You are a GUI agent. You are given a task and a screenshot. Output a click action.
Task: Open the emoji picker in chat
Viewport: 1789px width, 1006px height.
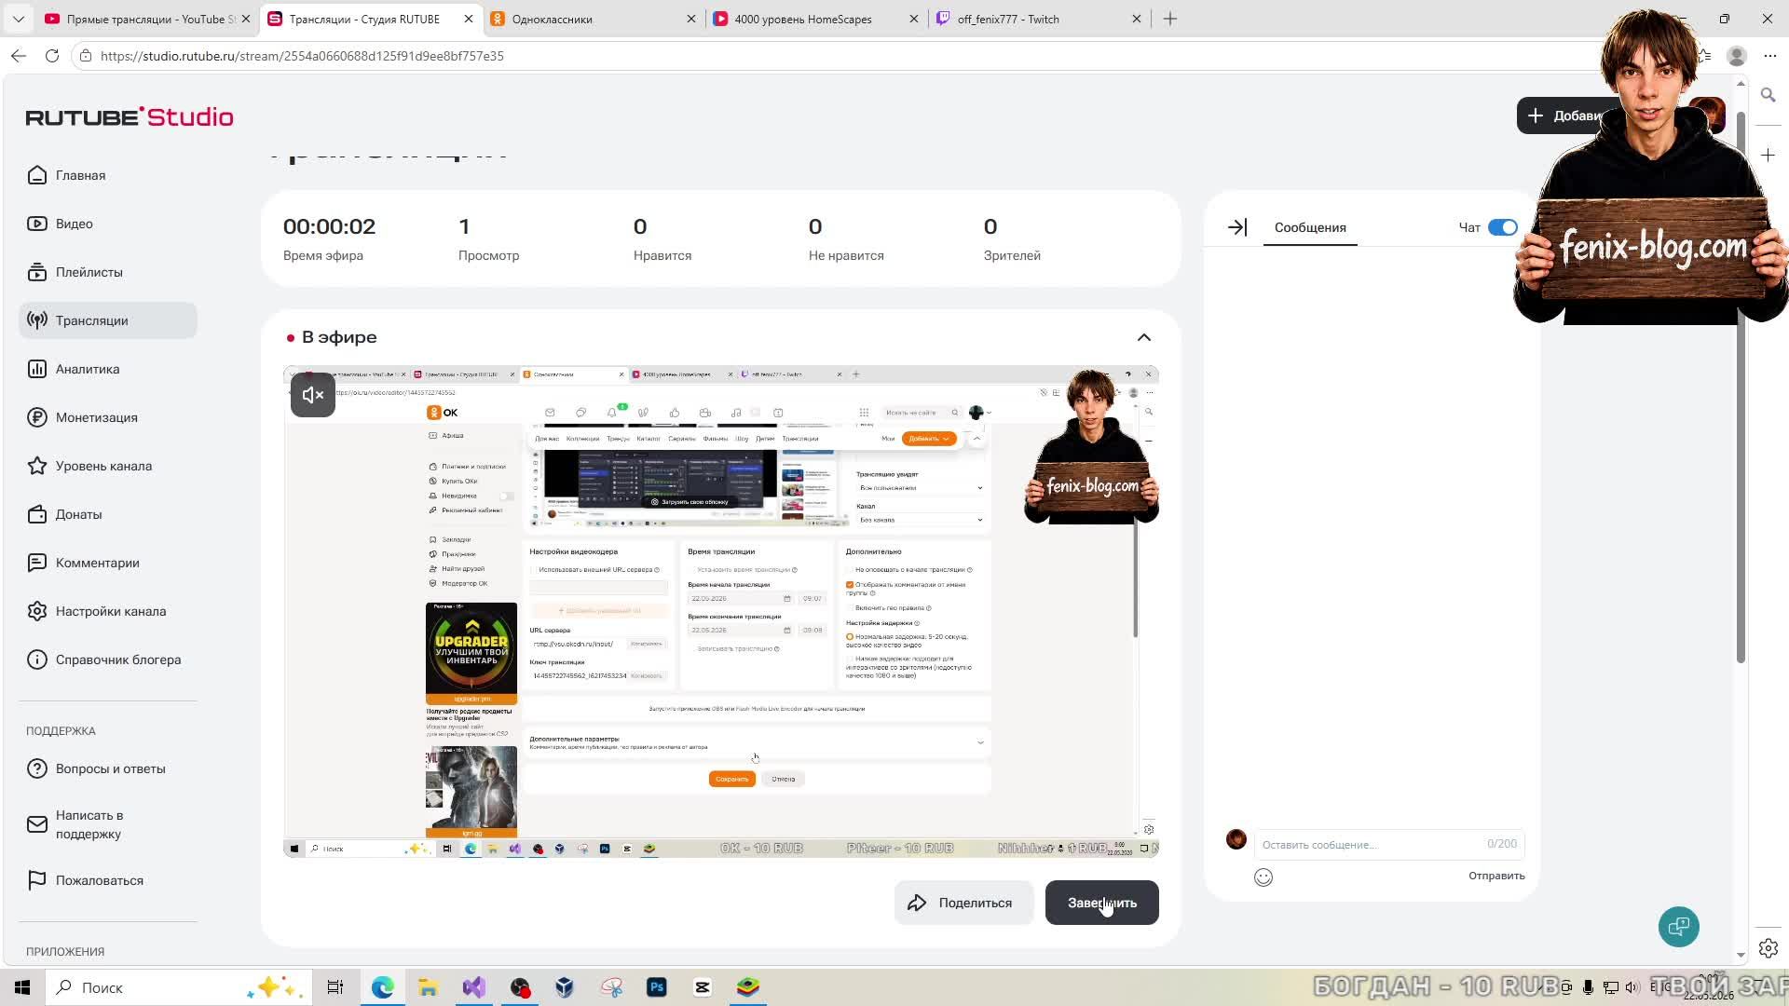coord(1263,877)
